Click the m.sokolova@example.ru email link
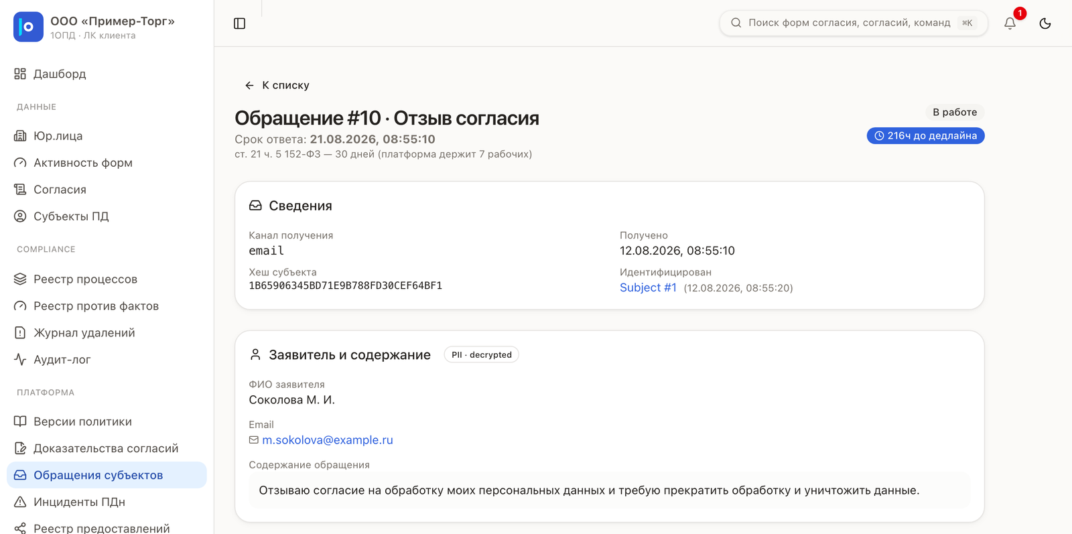The height and width of the screenshot is (534, 1072). pos(327,440)
